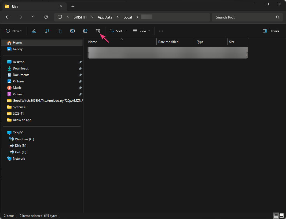
Task: Unpin Downloads via its pin icon
Action: [80, 68]
